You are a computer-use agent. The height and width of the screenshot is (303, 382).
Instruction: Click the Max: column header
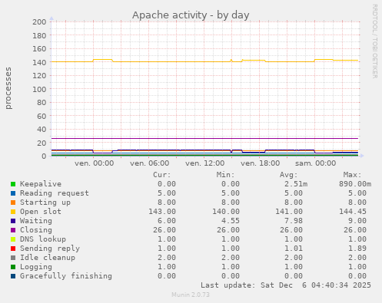pyautogui.click(x=352, y=175)
